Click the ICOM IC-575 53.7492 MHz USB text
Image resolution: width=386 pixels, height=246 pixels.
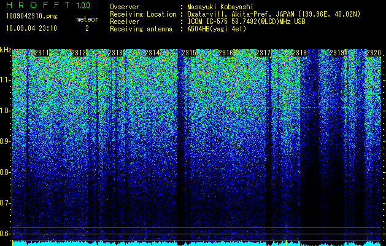click(246, 22)
